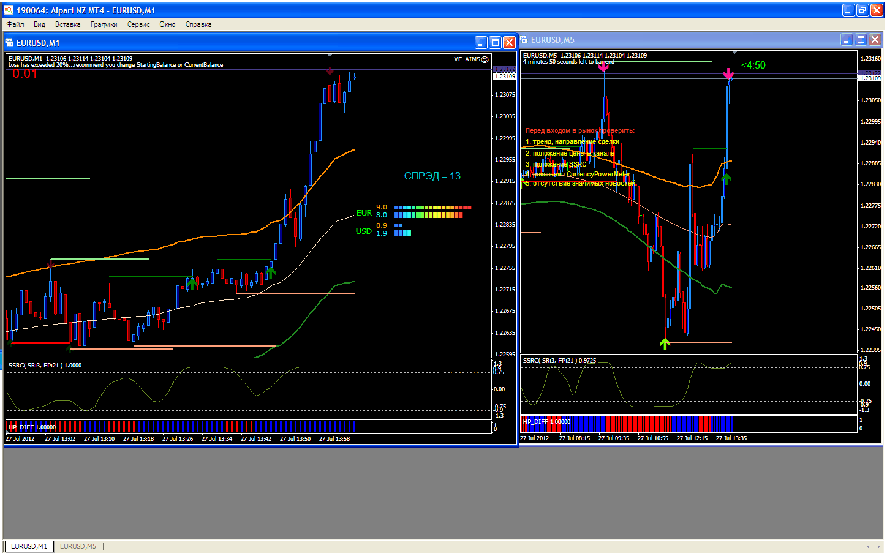This screenshot has height=556, width=887.
Task: Click the USD strength blue bar meter
Action: [x=402, y=230]
